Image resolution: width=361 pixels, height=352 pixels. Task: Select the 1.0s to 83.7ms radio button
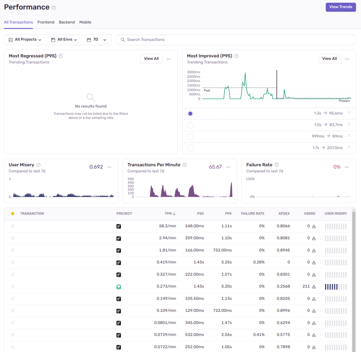click(190, 125)
